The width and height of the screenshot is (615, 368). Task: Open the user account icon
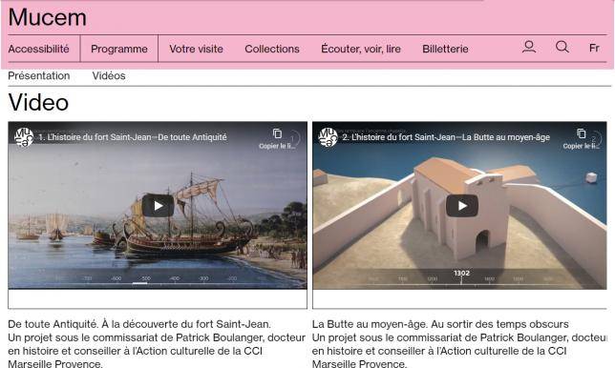tap(529, 47)
